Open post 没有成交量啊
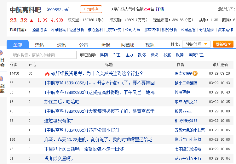Image resolution: width=236 pixels, height=164 pixels. tap(59, 158)
